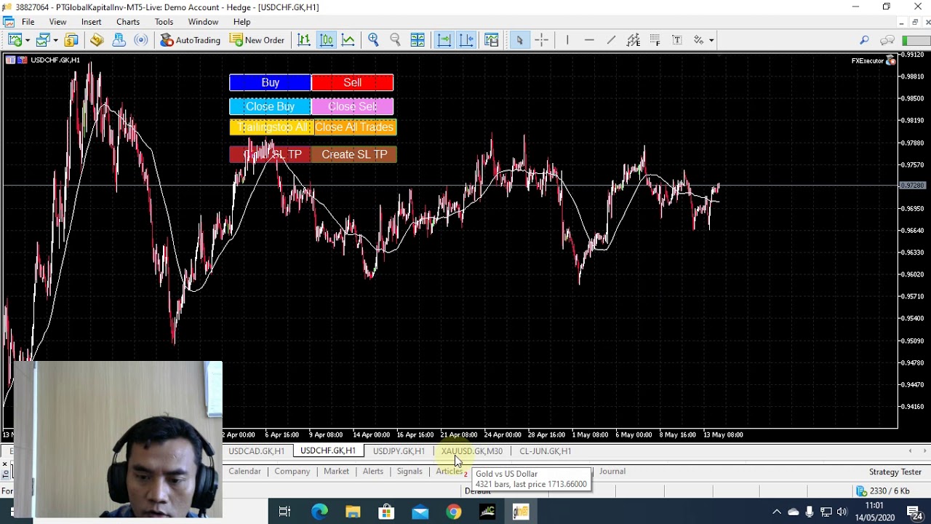
Task: Select the trendline tool
Action: point(611,40)
